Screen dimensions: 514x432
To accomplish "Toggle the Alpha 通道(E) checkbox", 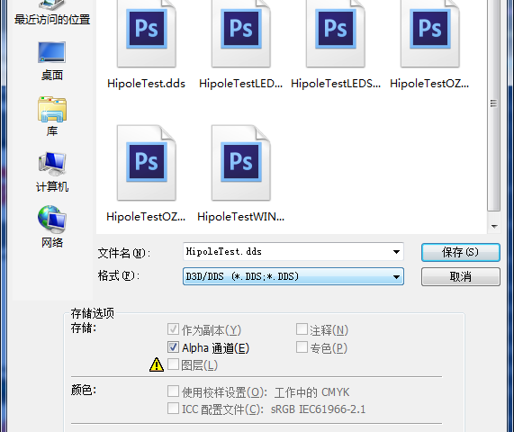I will [173, 347].
